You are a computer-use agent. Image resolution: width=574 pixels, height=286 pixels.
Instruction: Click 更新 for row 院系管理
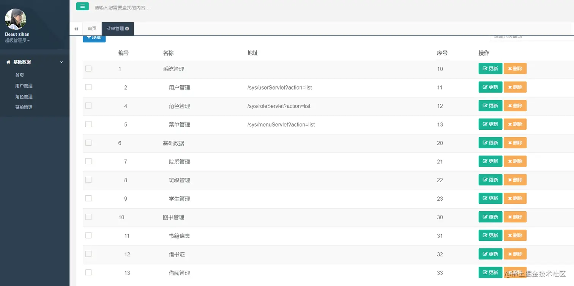pyautogui.click(x=490, y=161)
